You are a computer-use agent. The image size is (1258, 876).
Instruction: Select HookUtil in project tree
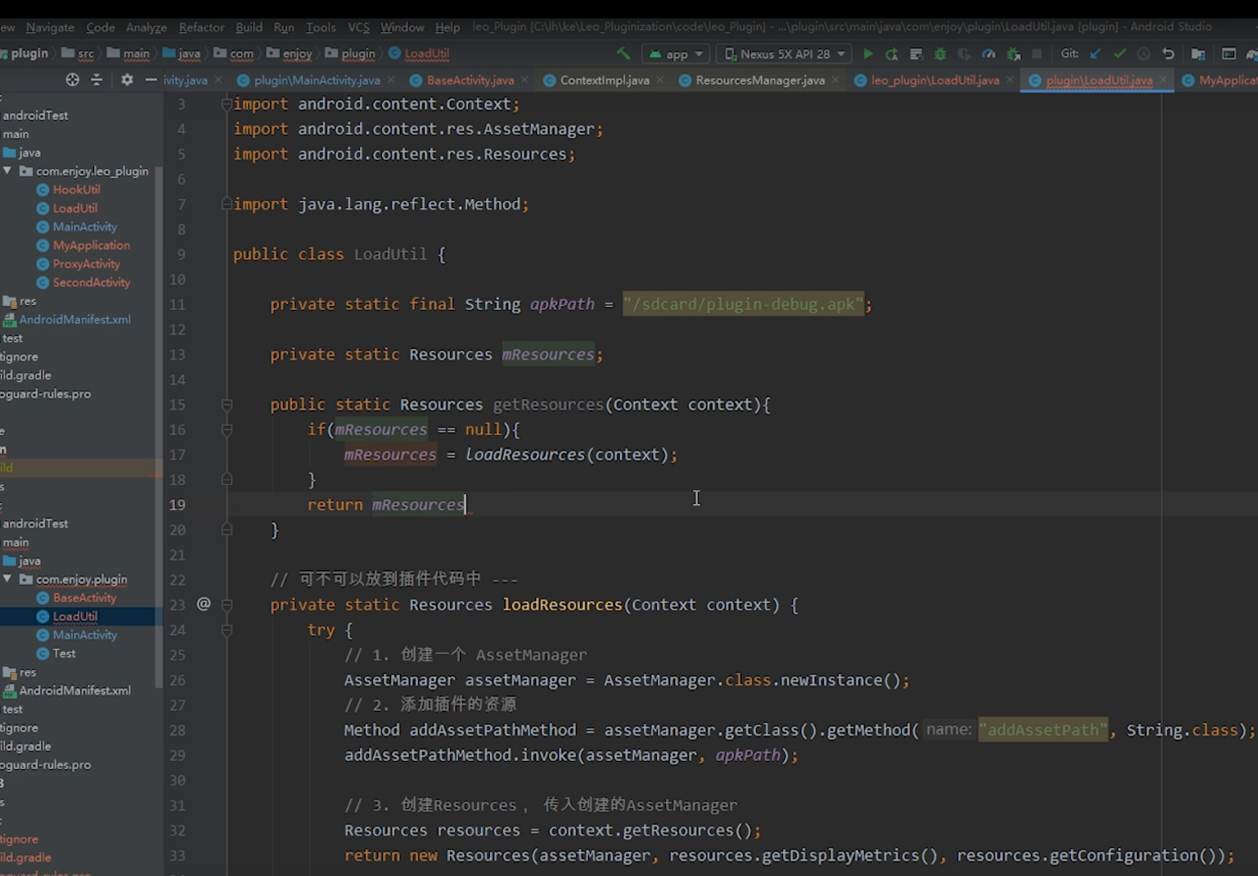pos(76,189)
